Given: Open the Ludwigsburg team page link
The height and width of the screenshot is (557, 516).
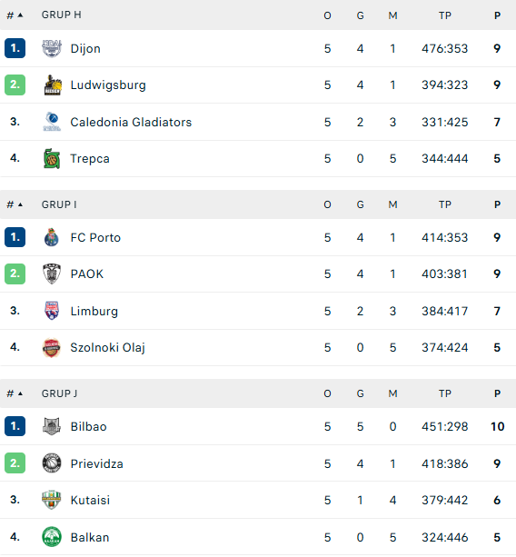Looking at the screenshot, I should tap(108, 85).
